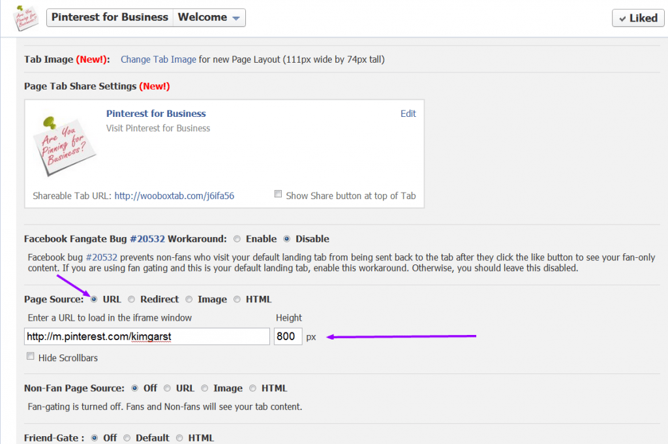Select Off for Friend-Gate
This screenshot has height=444, width=668.
[x=95, y=438]
